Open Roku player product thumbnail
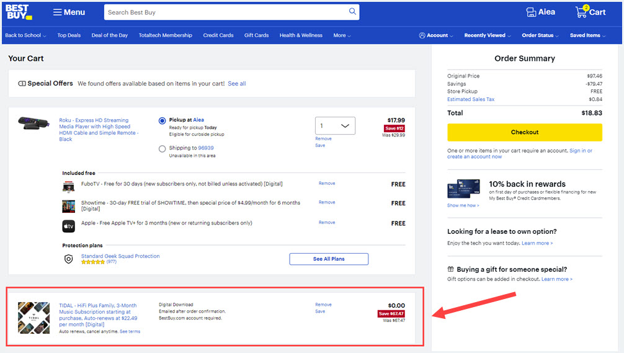 [x=34, y=123]
